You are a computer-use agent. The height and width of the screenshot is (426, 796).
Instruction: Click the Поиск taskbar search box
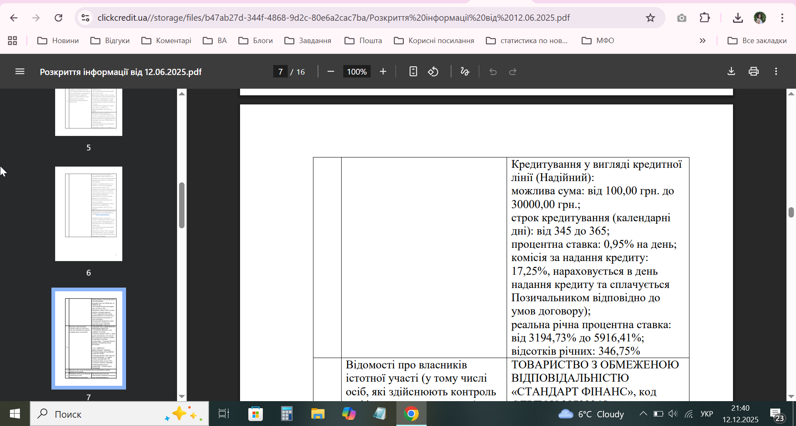pyautogui.click(x=119, y=414)
